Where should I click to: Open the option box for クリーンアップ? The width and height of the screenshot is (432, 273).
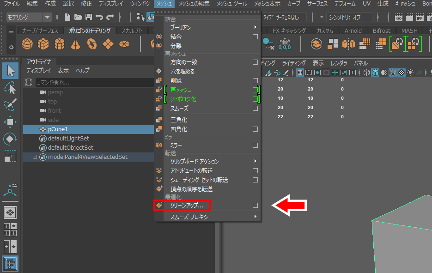pos(255,205)
